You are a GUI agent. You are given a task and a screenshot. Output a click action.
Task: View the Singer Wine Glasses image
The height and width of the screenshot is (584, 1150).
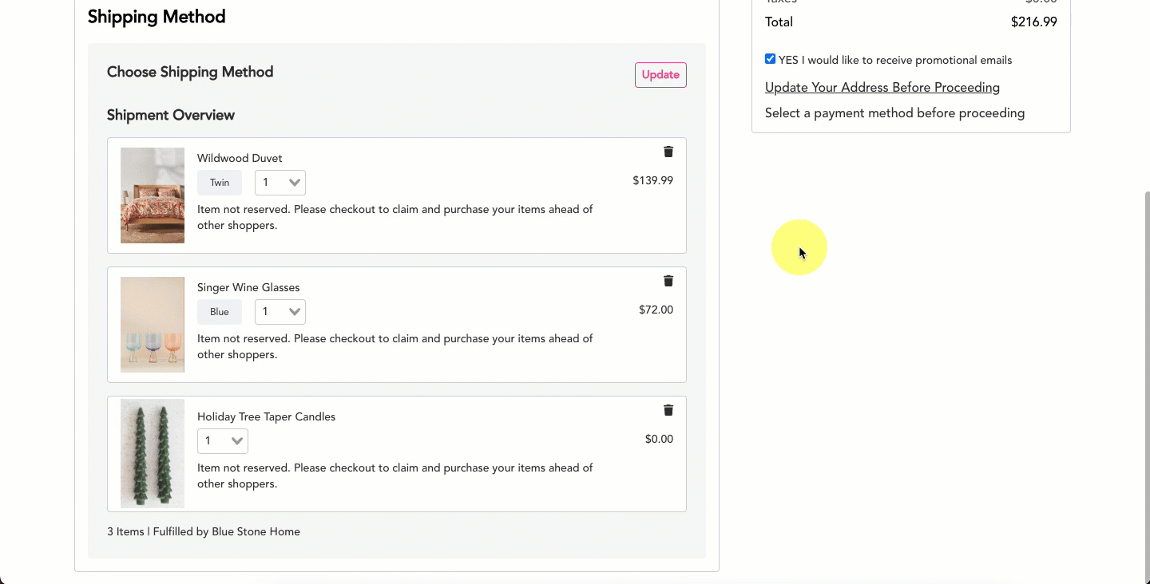[152, 324]
